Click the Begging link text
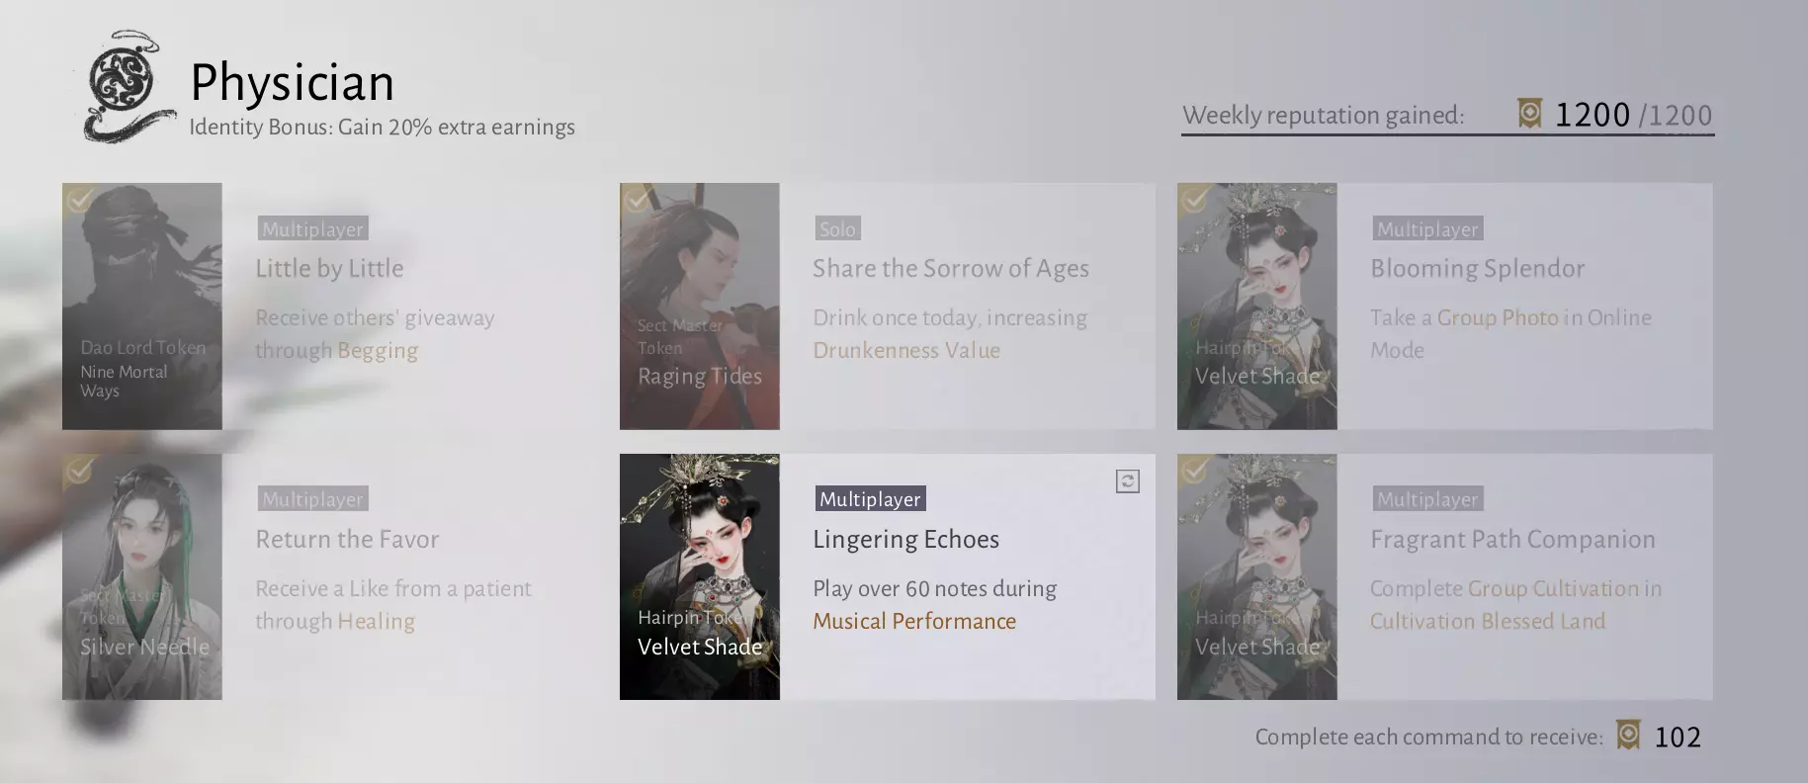Viewport: 1808px width, 783px height. [x=378, y=350]
